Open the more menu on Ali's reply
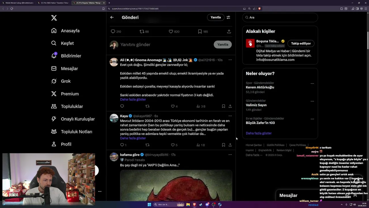 230,60
